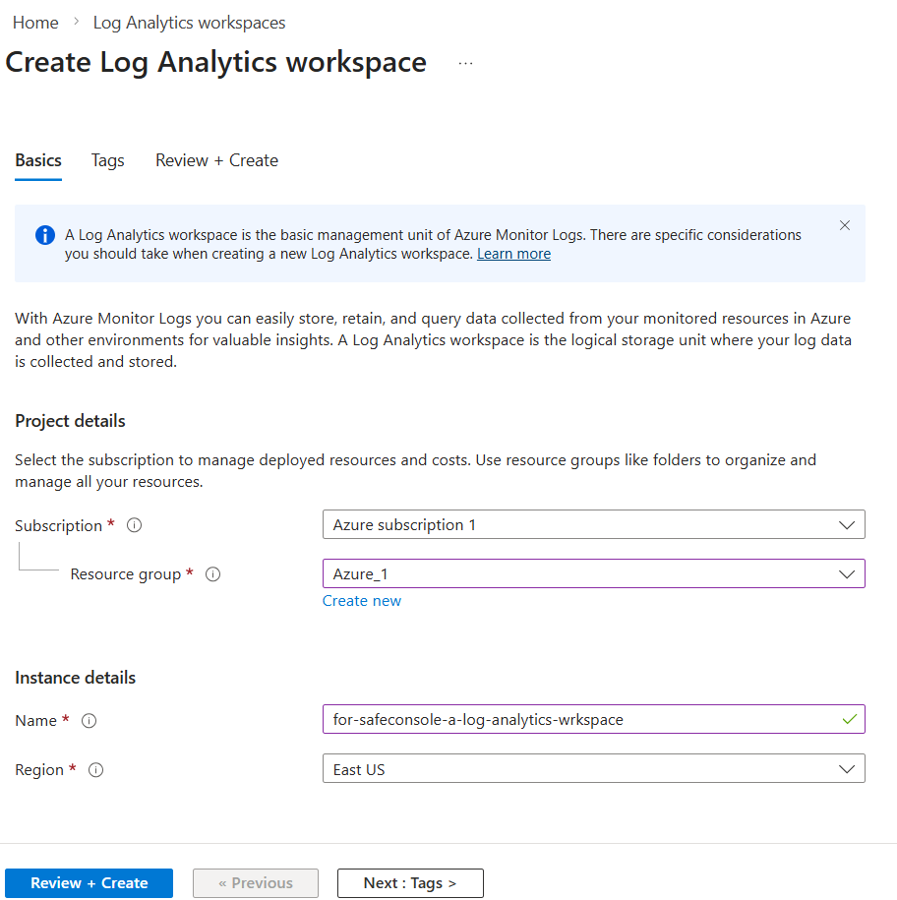Click the Subscription info icon

pyautogui.click(x=135, y=525)
